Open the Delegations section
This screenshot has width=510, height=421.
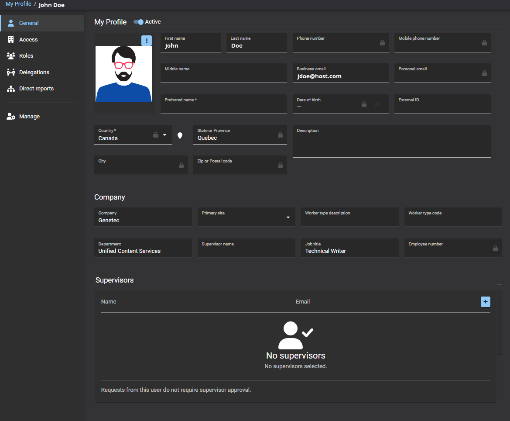[42, 72]
